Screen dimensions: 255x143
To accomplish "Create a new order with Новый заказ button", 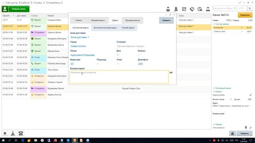I will [x=19, y=9].
